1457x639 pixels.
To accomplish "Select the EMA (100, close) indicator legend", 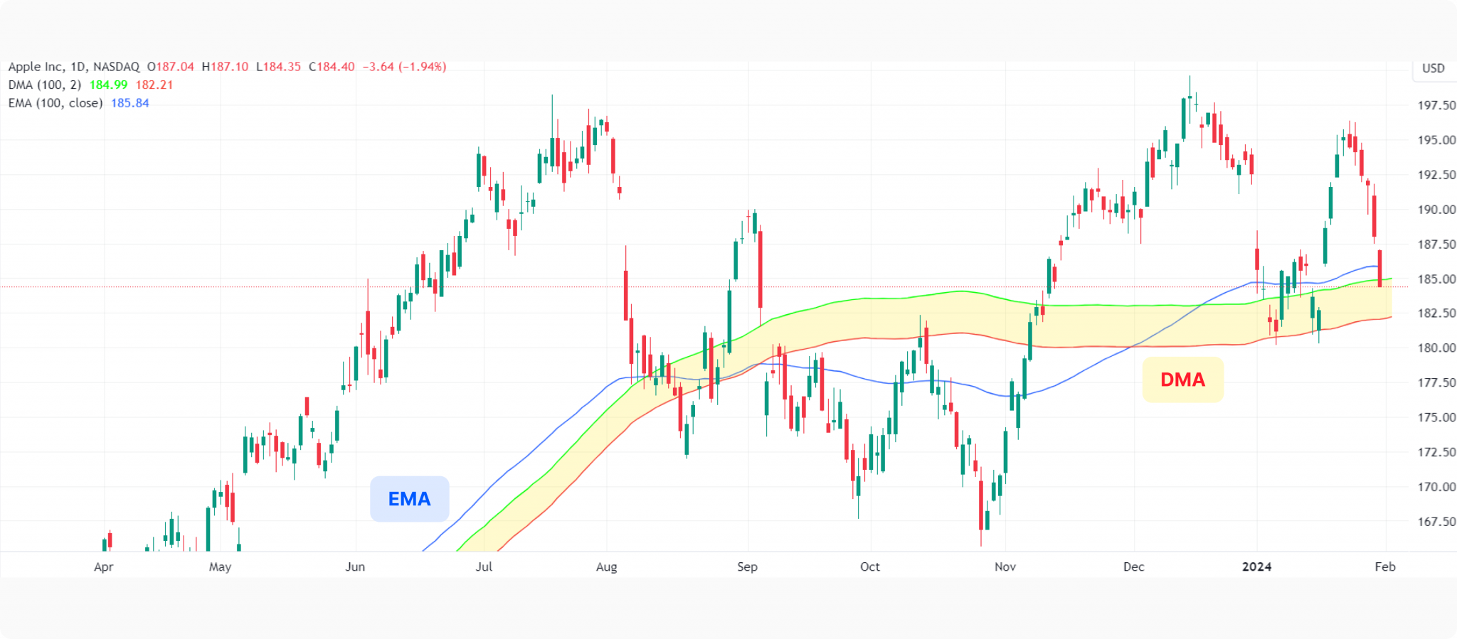I will tap(55, 103).
